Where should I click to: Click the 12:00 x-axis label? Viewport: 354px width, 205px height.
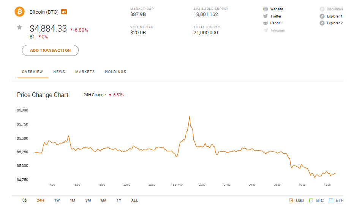click(x=327, y=185)
